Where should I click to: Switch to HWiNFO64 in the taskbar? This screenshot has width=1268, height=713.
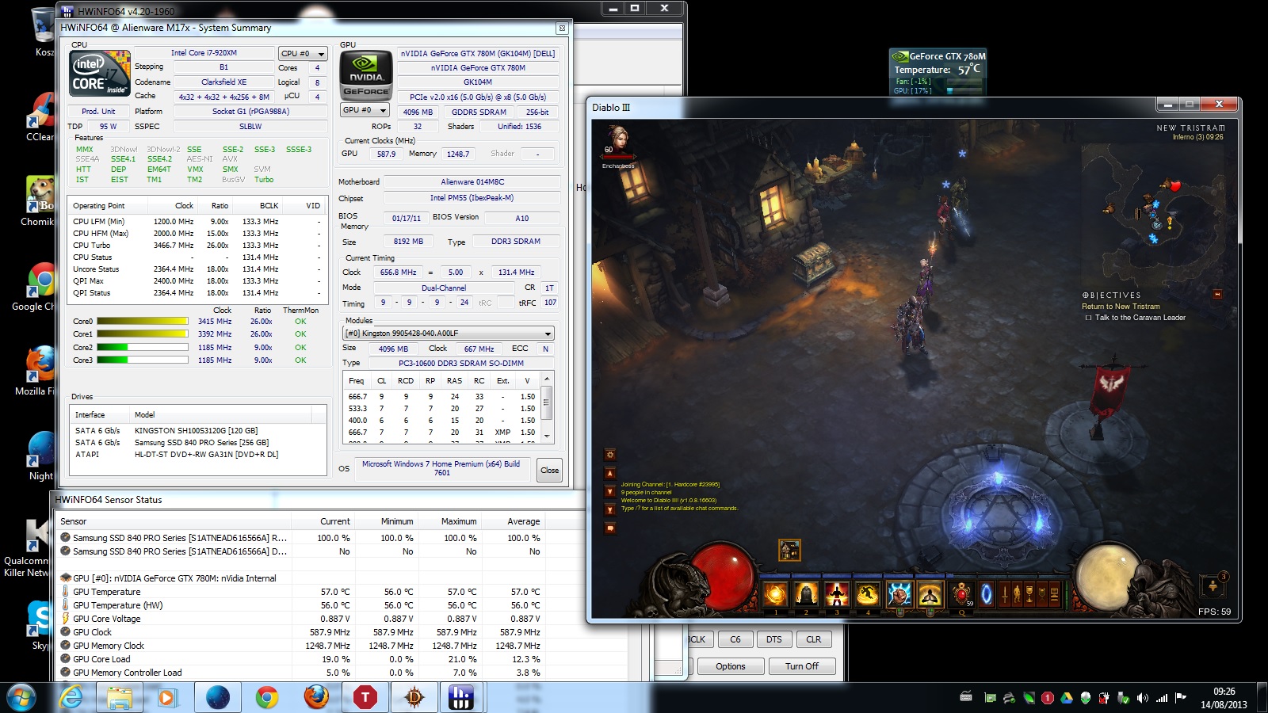(x=460, y=698)
